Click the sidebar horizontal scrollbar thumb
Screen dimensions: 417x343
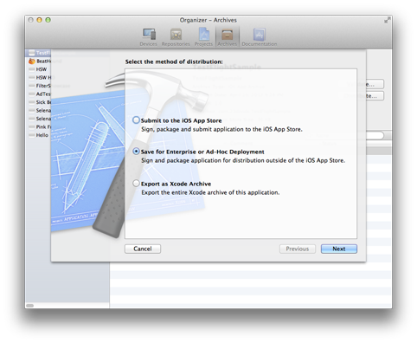point(30,305)
